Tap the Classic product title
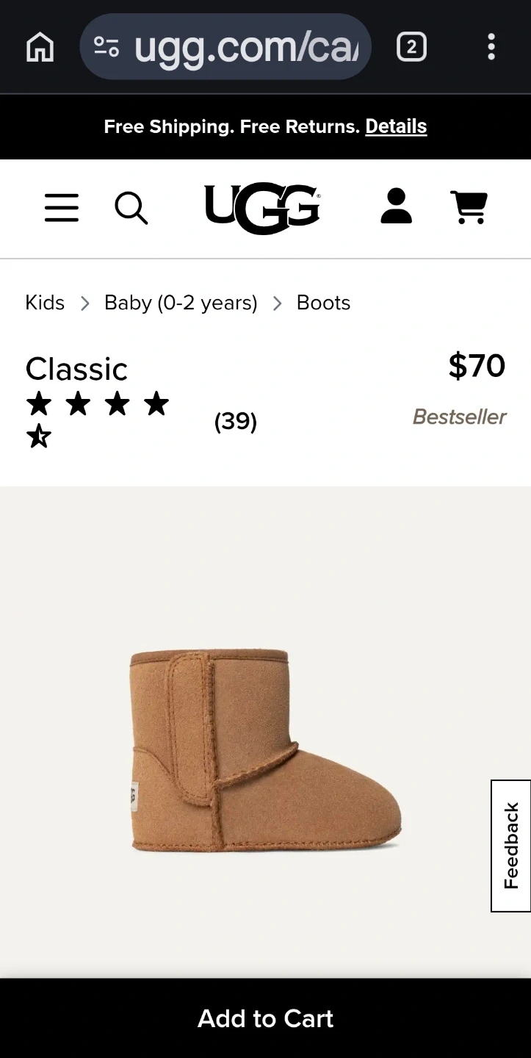Image resolution: width=531 pixels, height=1058 pixels. (76, 369)
